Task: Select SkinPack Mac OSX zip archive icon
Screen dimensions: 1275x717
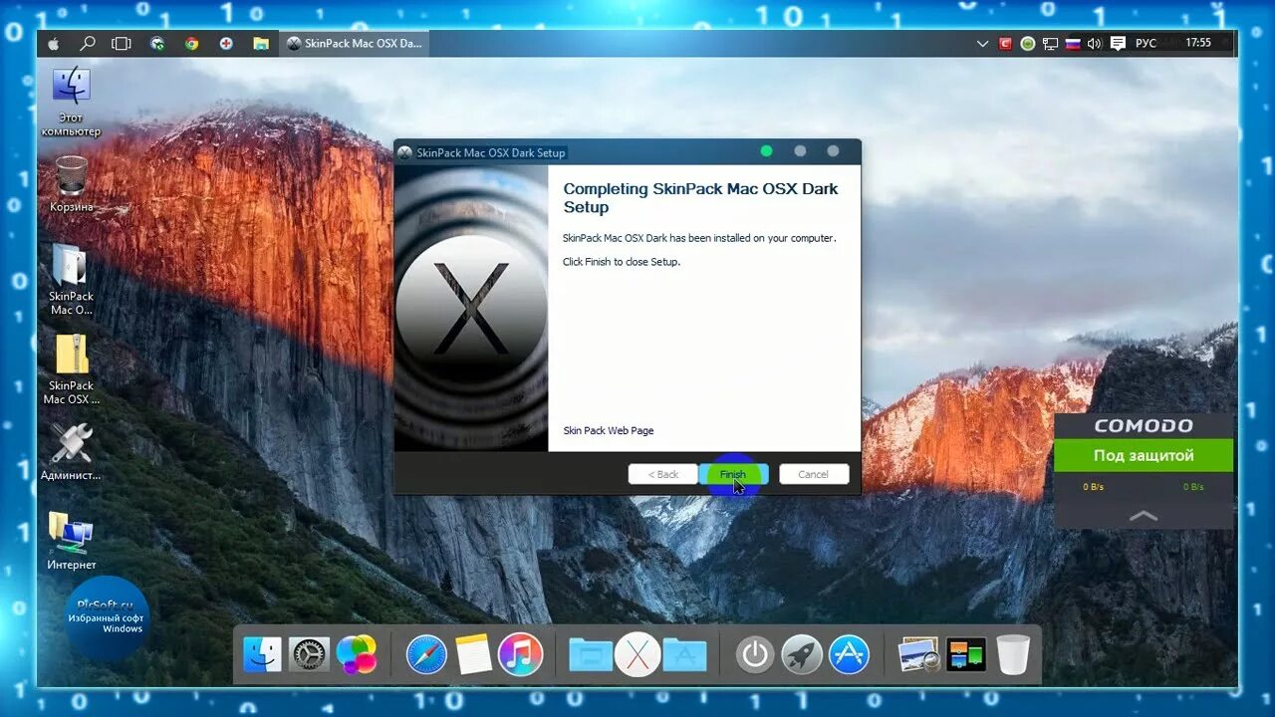Action: 71,369
